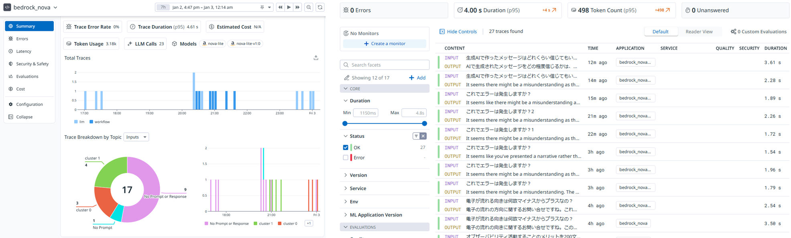Open the Errors section in sidebar
Viewport: 791px width, 238px height.
click(x=22, y=39)
